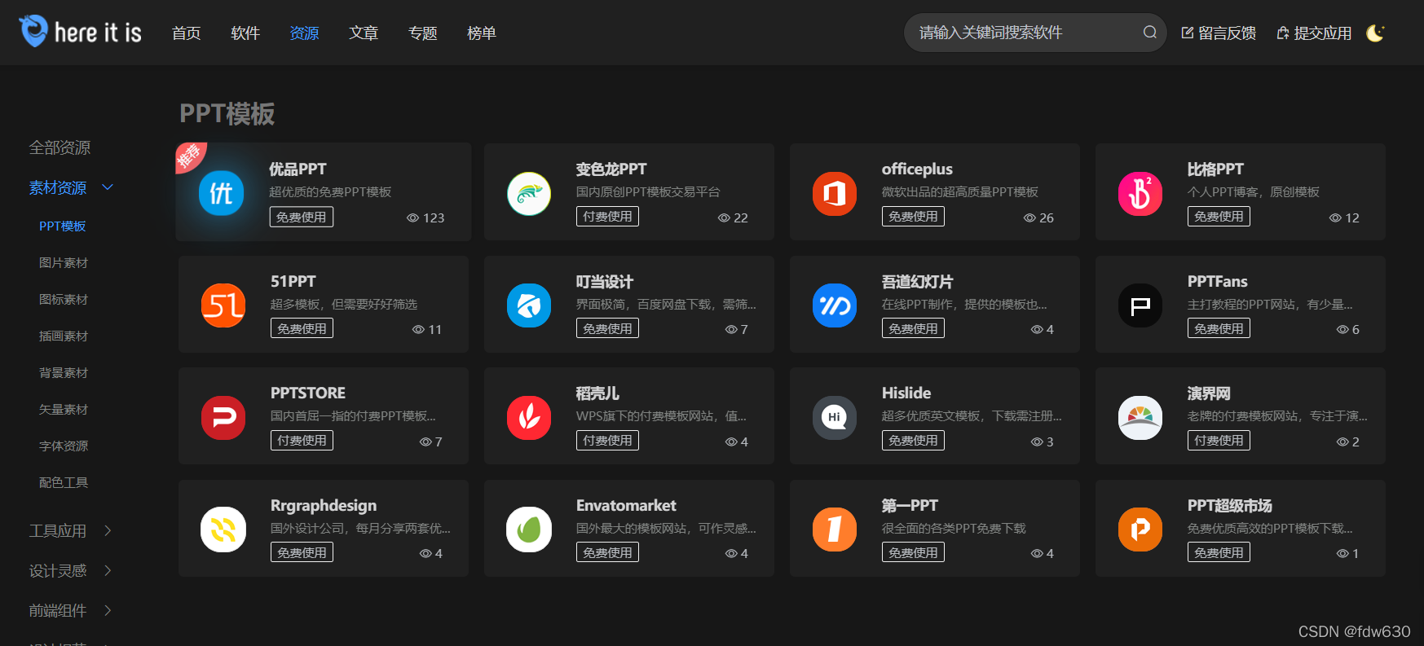Click 付费使用 tag on 演界网 card
The width and height of the screenshot is (1424, 646).
tap(1219, 440)
